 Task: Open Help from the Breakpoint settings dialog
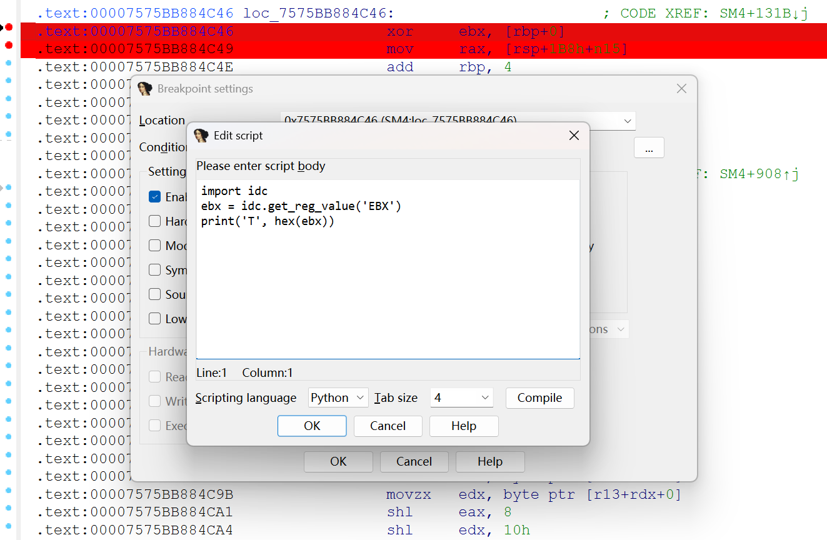(489, 461)
